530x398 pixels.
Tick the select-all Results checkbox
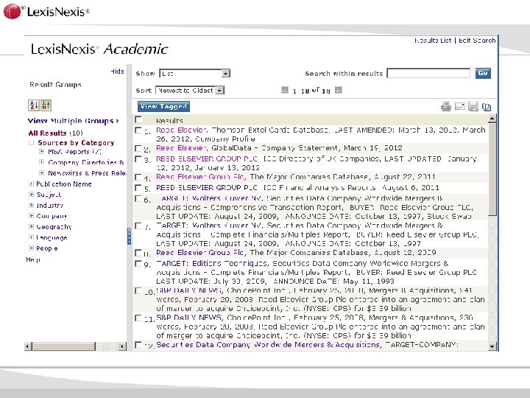(138, 119)
